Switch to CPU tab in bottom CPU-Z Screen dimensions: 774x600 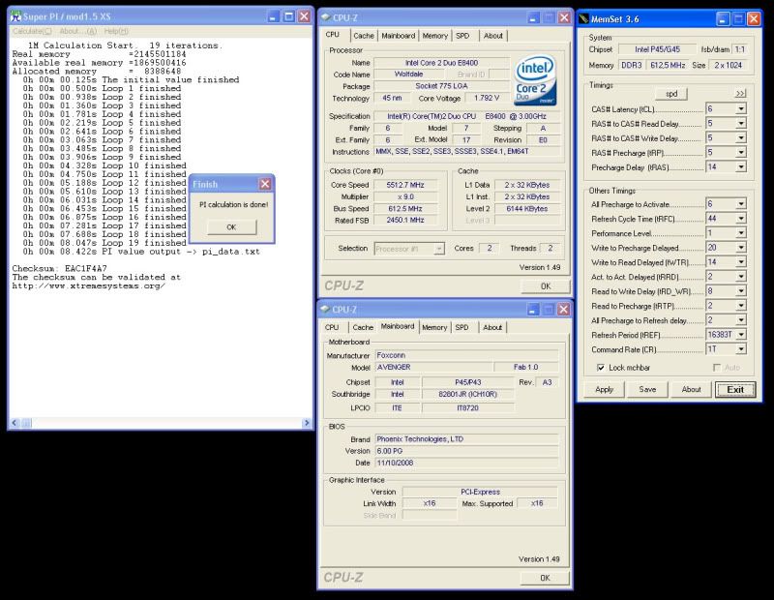tap(332, 327)
